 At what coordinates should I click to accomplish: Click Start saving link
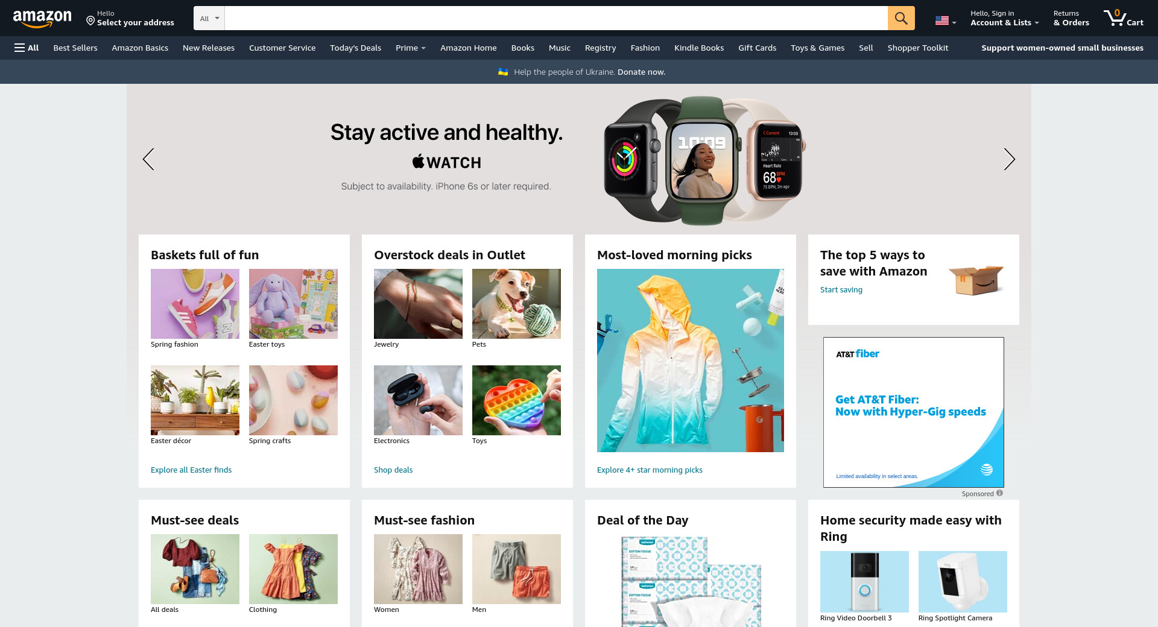click(841, 289)
